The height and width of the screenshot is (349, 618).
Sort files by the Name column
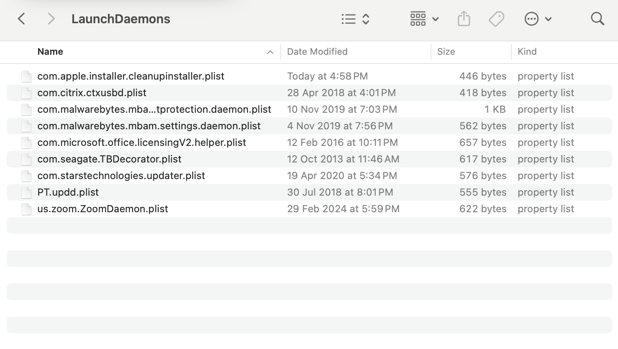tap(50, 52)
